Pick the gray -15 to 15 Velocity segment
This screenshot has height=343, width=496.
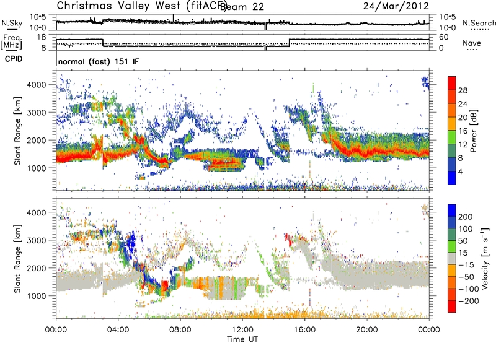(452, 258)
